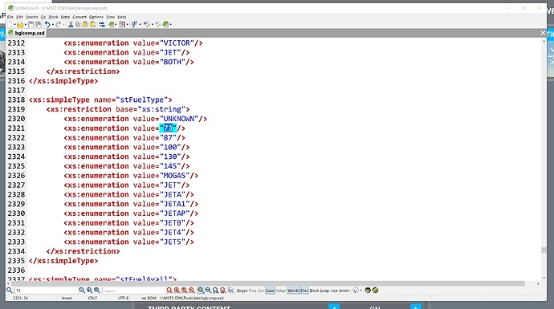Screen dimensions: 554x309
Task: Open the Search menu
Action: click(x=31, y=17)
